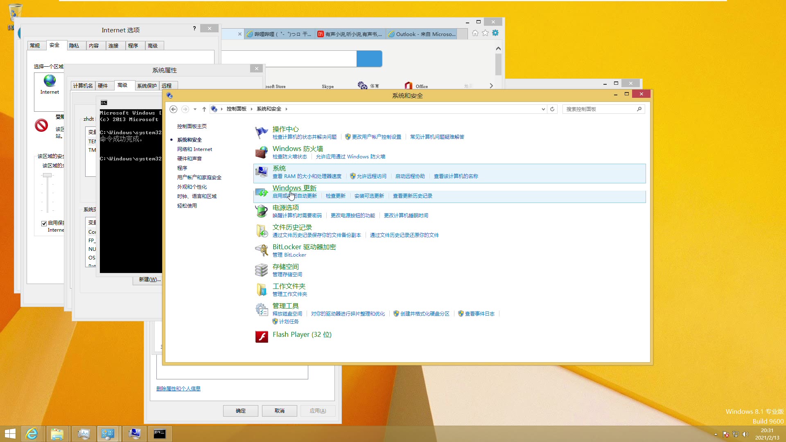The height and width of the screenshot is (442, 786).
Task: Open 系统保护 tab in System Properties
Action: 147,86
